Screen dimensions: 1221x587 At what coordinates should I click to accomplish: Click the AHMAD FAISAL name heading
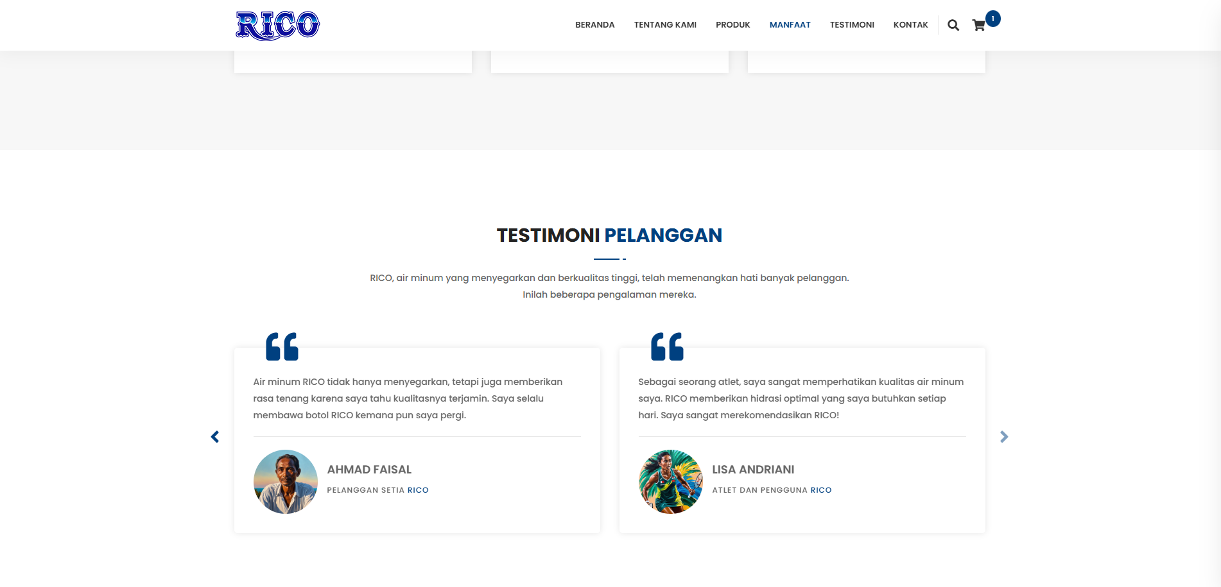click(x=369, y=470)
